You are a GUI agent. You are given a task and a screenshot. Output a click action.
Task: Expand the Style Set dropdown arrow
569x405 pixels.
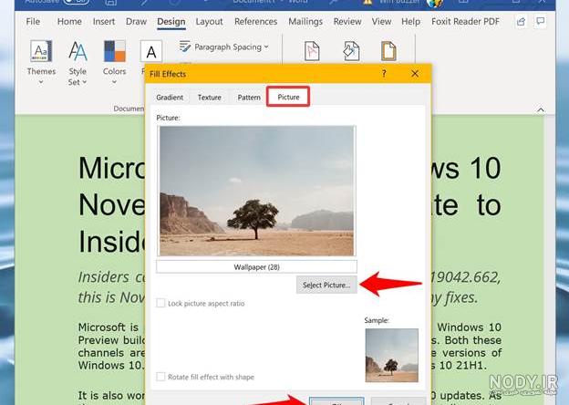[x=85, y=82]
